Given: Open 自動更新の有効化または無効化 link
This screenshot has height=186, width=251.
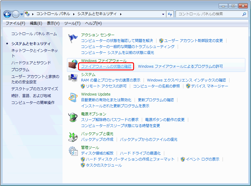Looking at the screenshot, I should click(x=106, y=100).
